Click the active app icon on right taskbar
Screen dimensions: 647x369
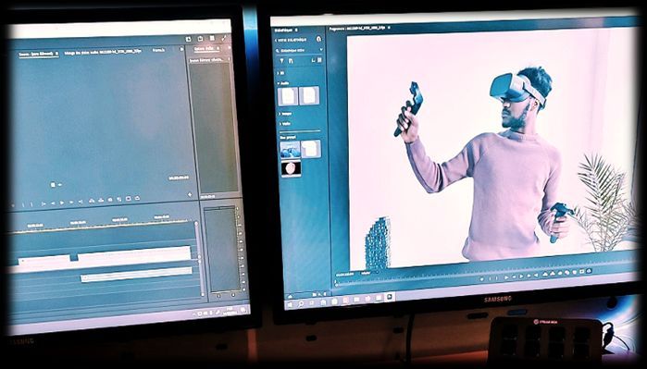(390, 297)
